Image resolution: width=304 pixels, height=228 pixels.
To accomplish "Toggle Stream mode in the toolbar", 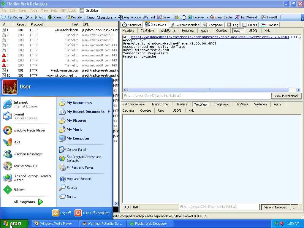I will [x=56, y=17].
